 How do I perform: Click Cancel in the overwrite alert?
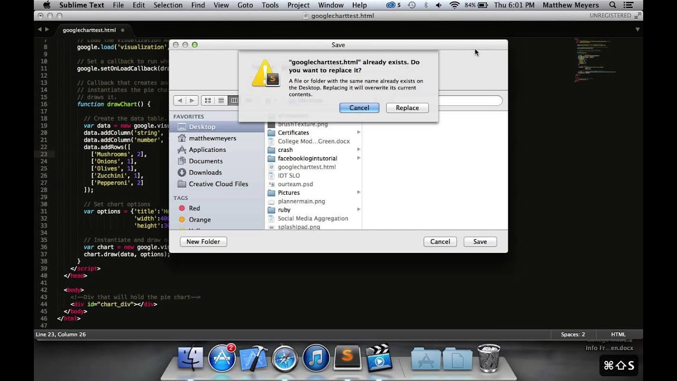(x=359, y=108)
